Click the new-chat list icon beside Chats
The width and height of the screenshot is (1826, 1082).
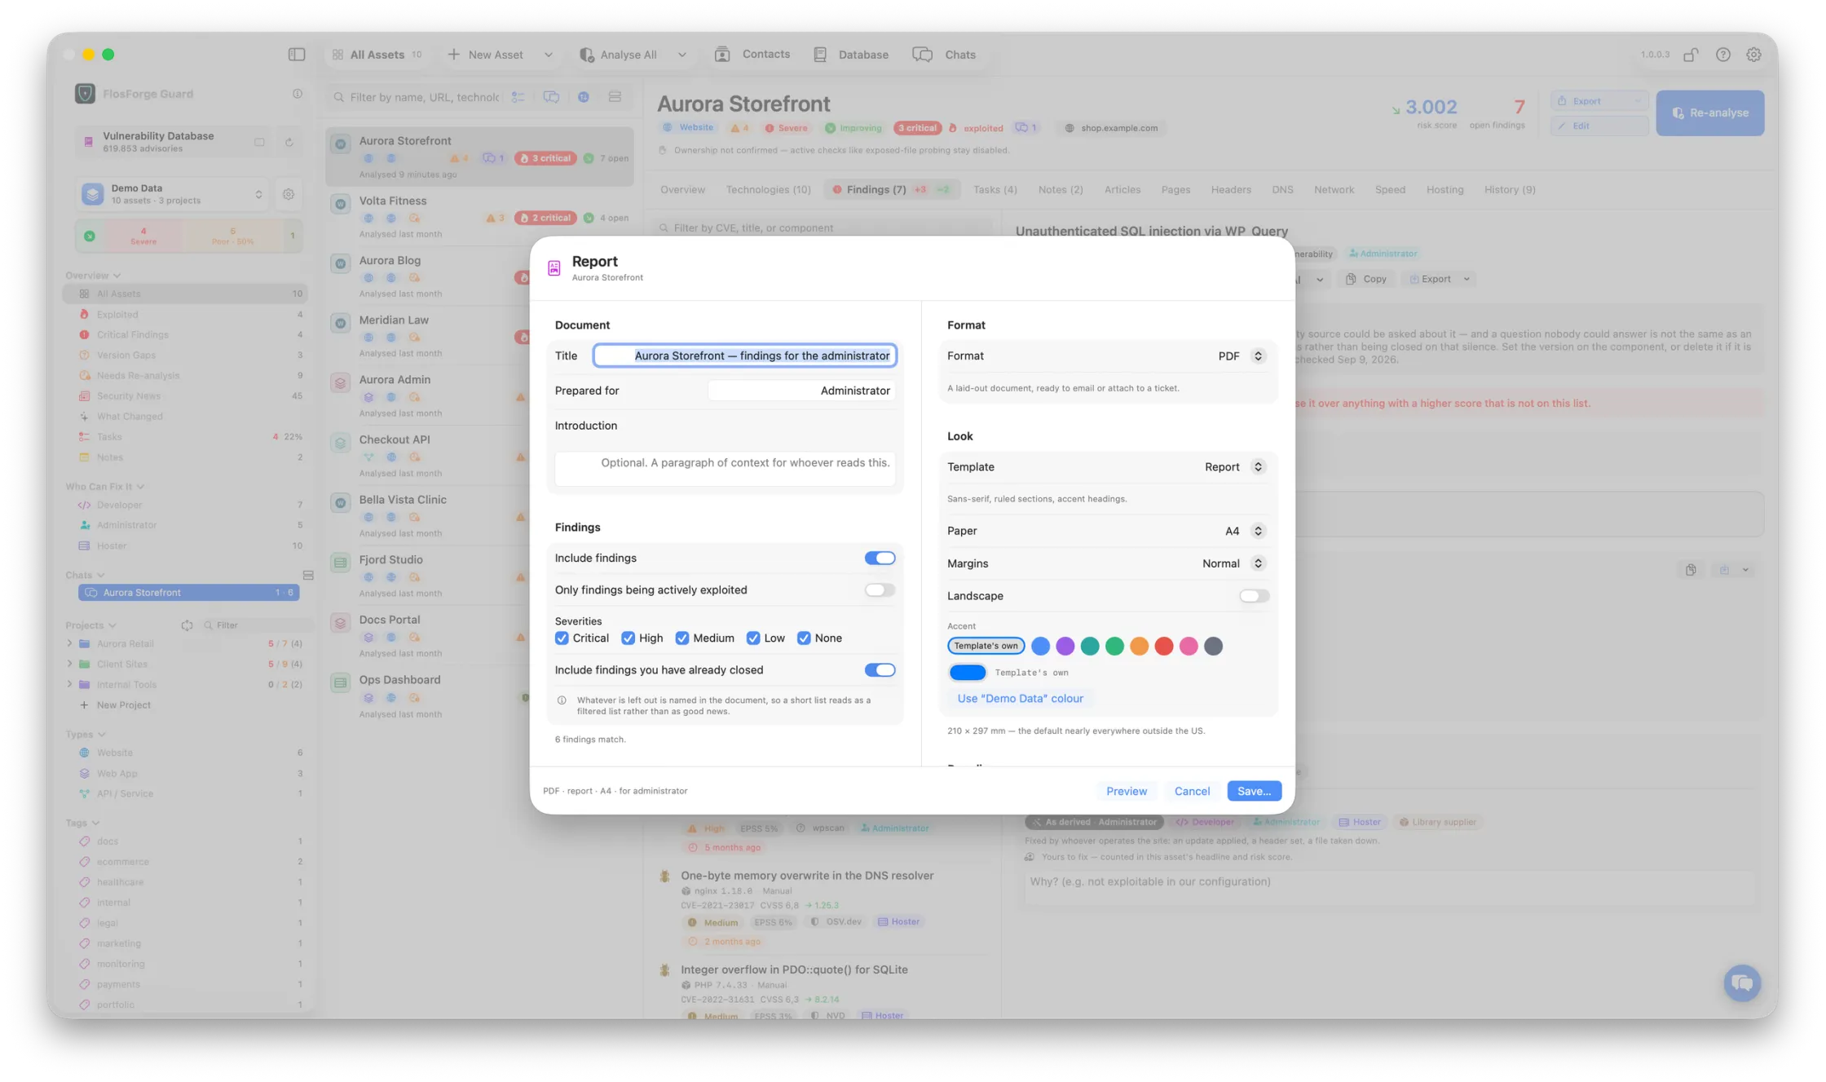pyautogui.click(x=308, y=575)
